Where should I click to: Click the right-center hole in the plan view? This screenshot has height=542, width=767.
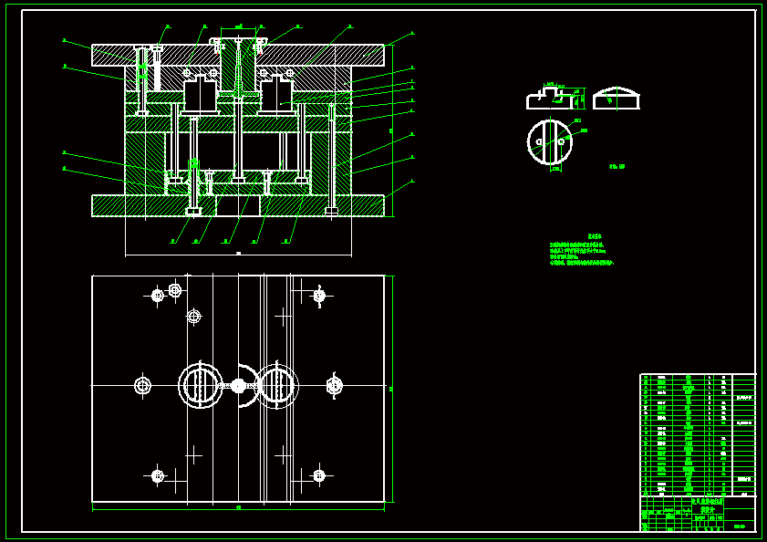[335, 386]
